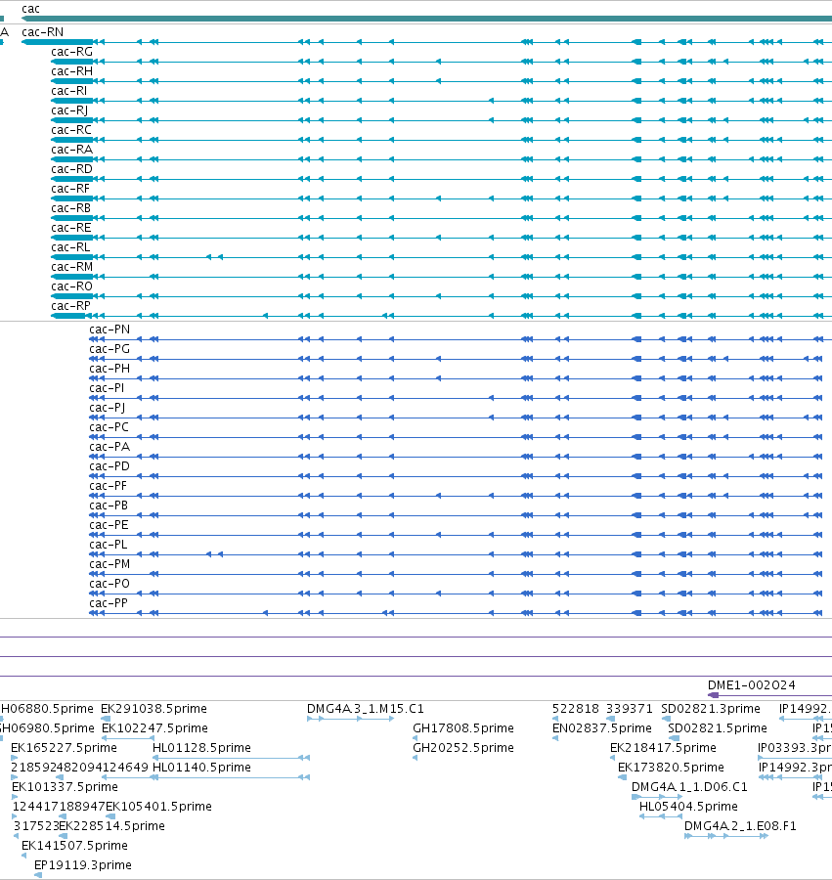Select the cac-RE transcript label

click(x=71, y=228)
